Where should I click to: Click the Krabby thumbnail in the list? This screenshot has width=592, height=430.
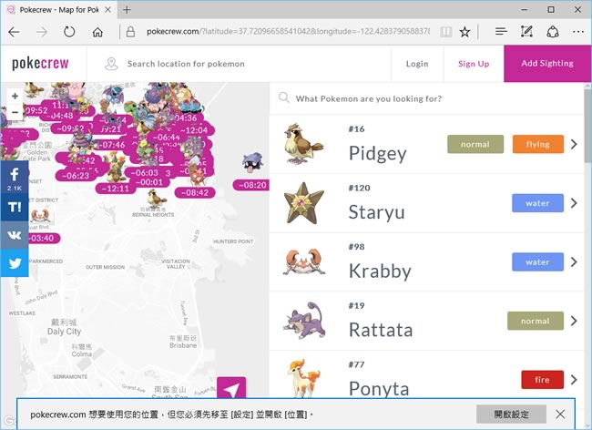click(304, 261)
